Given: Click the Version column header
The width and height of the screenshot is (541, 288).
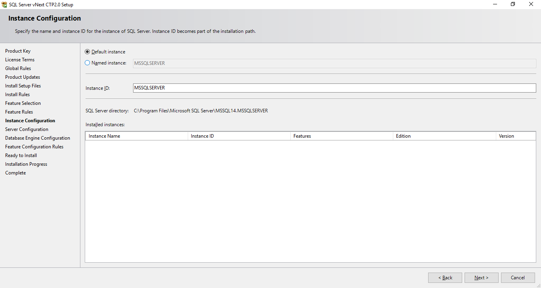Looking at the screenshot, I should pos(516,136).
